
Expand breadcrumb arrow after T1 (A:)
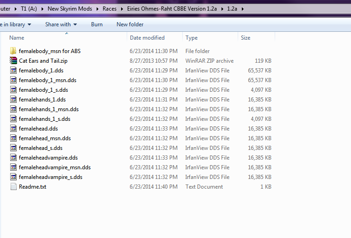point(42,9)
